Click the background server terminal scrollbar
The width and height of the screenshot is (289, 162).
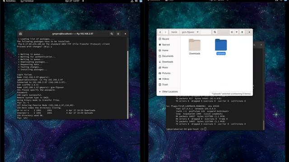(264, 125)
